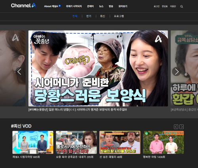Image resolution: width=198 pixels, height=168 pixels.
Task: Select the 인기 tab
Action: [89, 16]
